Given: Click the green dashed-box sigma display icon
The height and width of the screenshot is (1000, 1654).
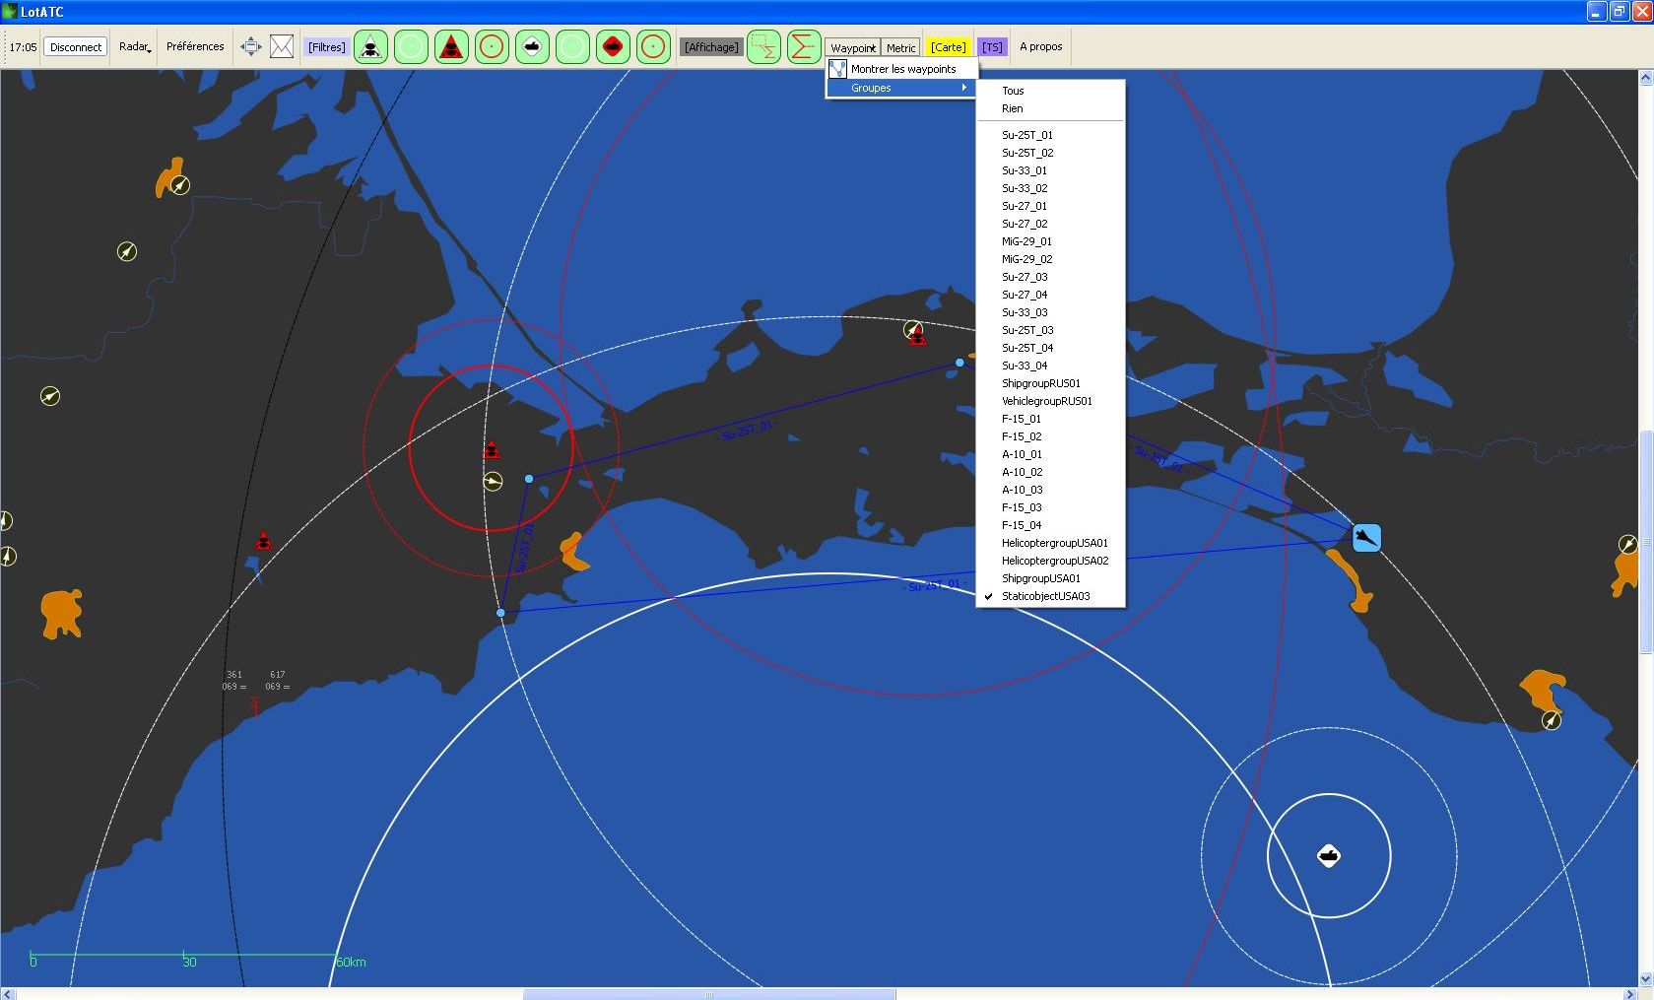Looking at the screenshot, I should tap(763, 46).
